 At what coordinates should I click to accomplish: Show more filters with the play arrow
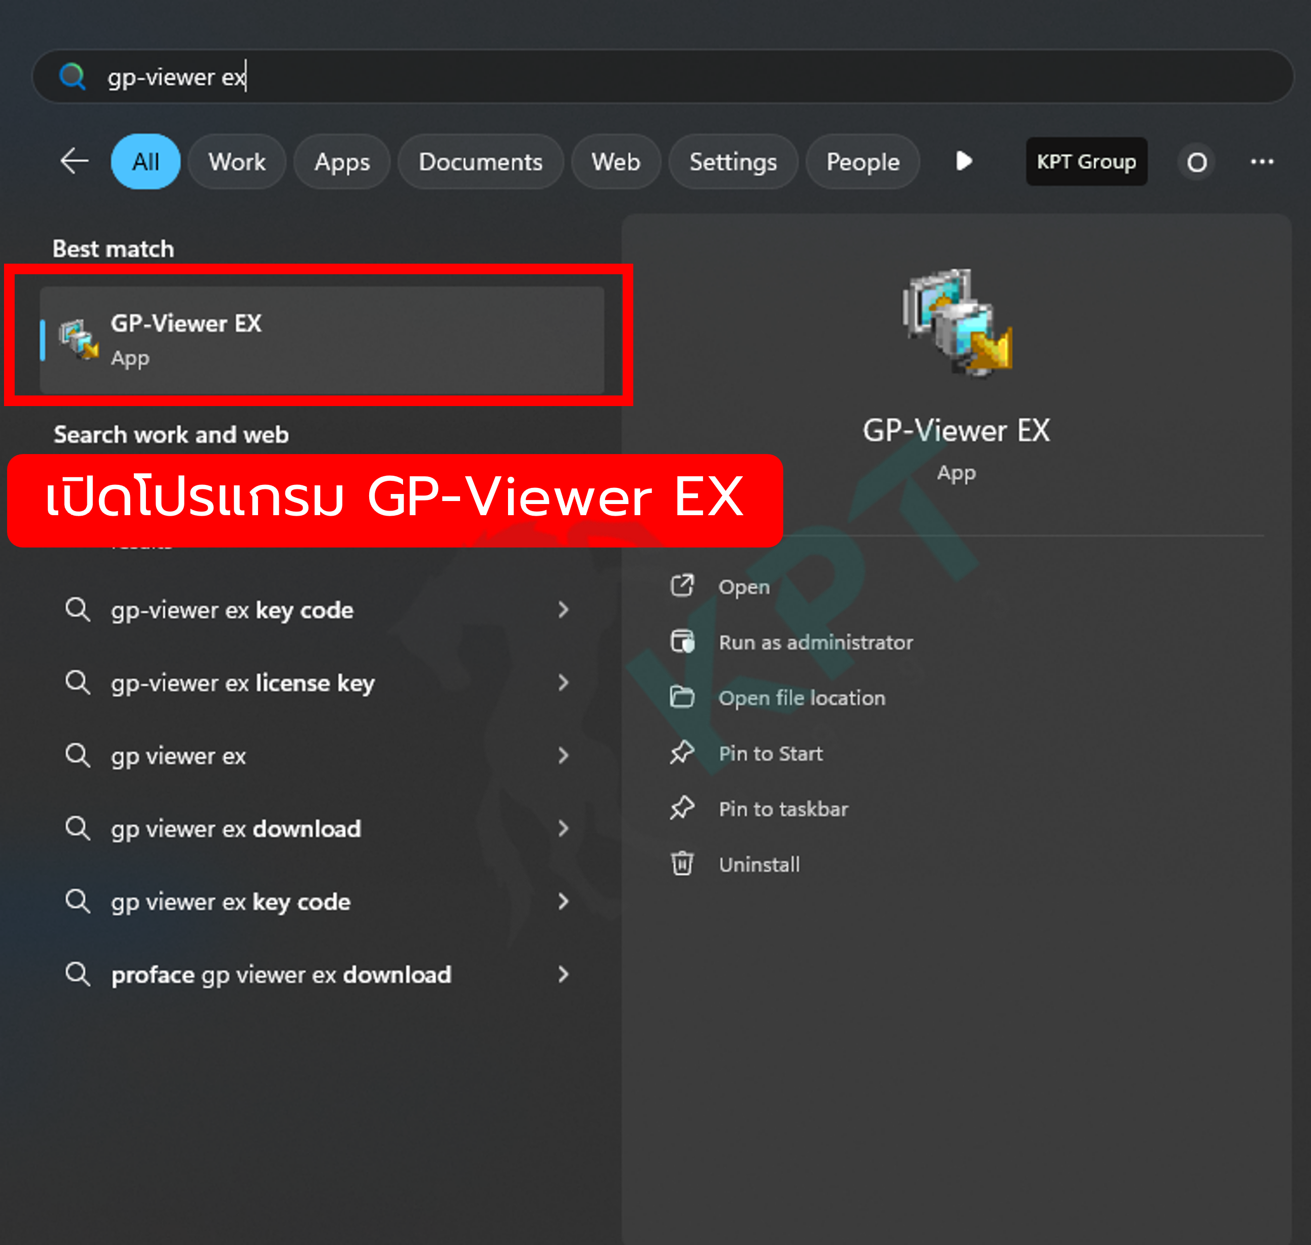964,161
